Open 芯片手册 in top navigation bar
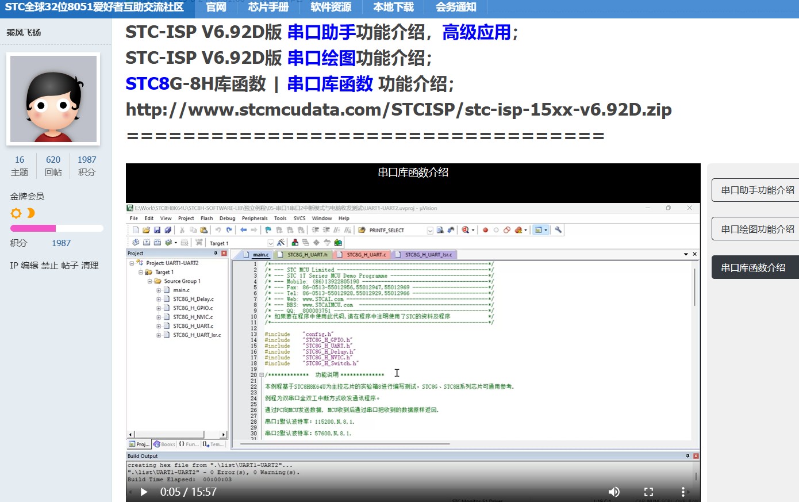The image size is (799, 502). (x=268, y=7)
